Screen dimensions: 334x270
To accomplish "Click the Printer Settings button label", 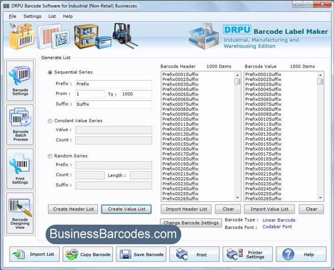I will [x=255, y=254].
